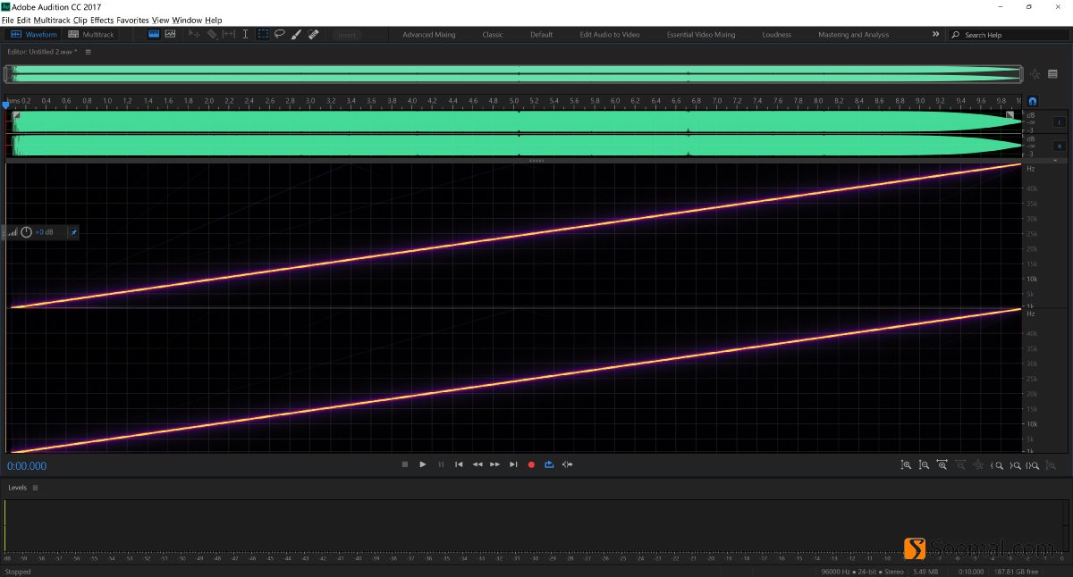Toggle the blue HUD pin icon

point(74,232)
